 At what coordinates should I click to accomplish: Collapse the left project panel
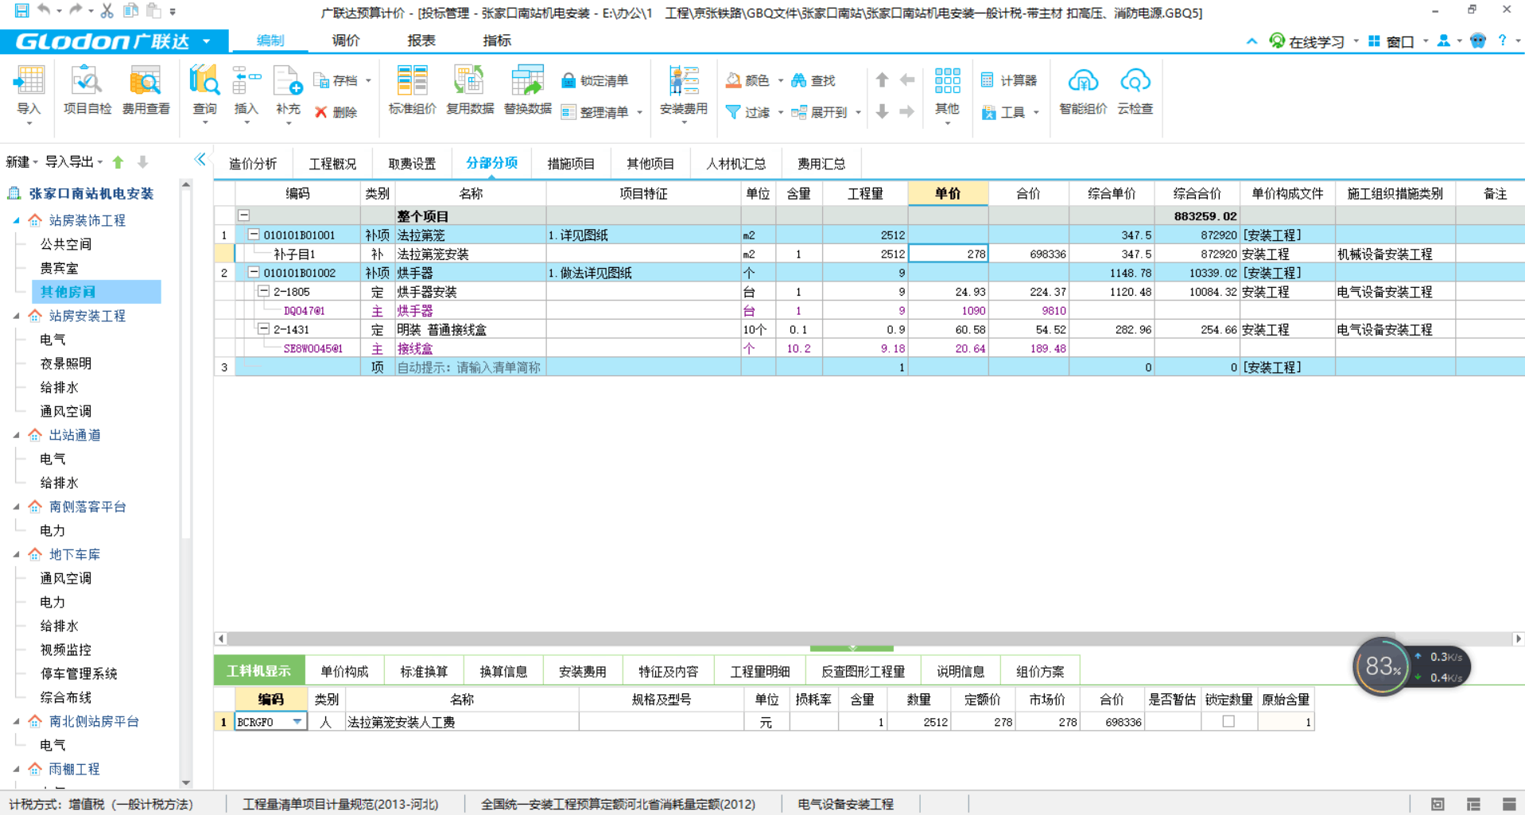tap(200, 160)
